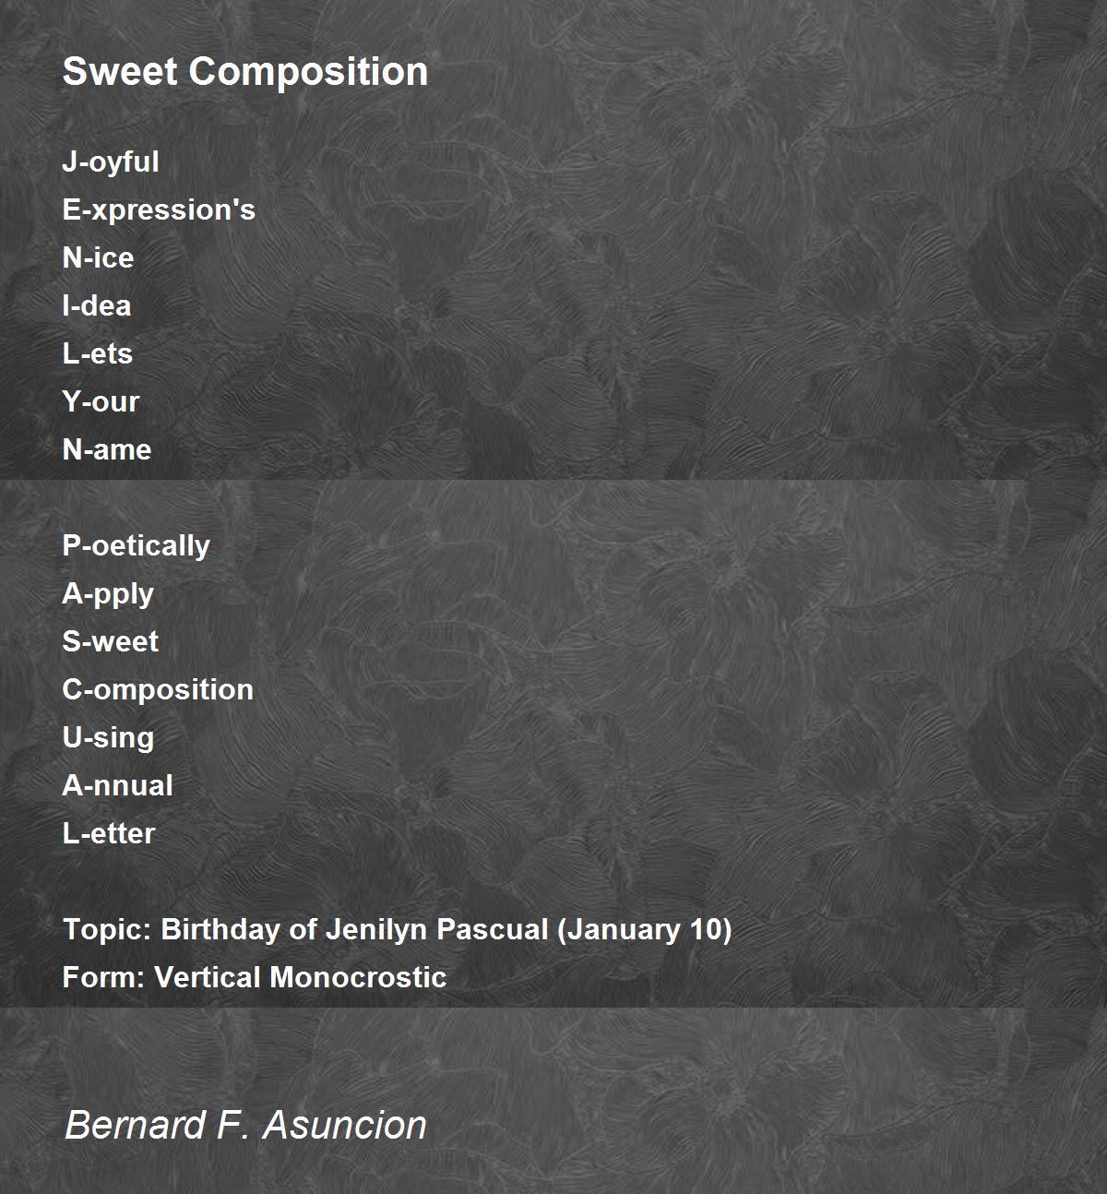Click the line "P-oetically"

click(137, 546)
